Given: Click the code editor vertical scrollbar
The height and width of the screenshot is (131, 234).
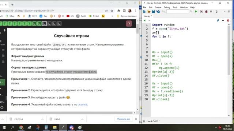Looking at the screenshot, I should [x=229, y=51].
